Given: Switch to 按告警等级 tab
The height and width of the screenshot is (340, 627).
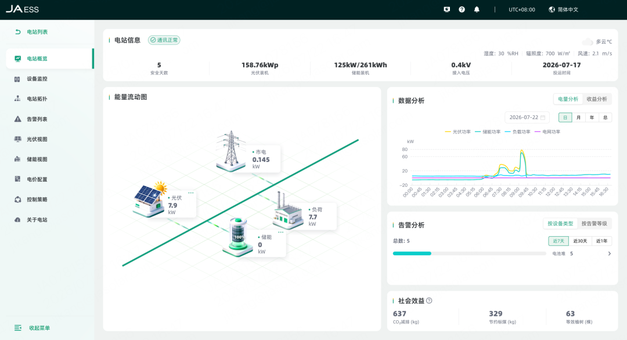Looking at the screenshot, I should (x=594, y=223).
